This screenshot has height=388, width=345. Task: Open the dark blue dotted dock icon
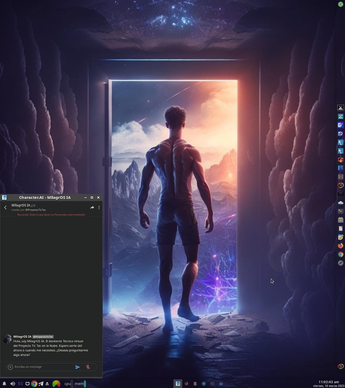tap(341, 168)
